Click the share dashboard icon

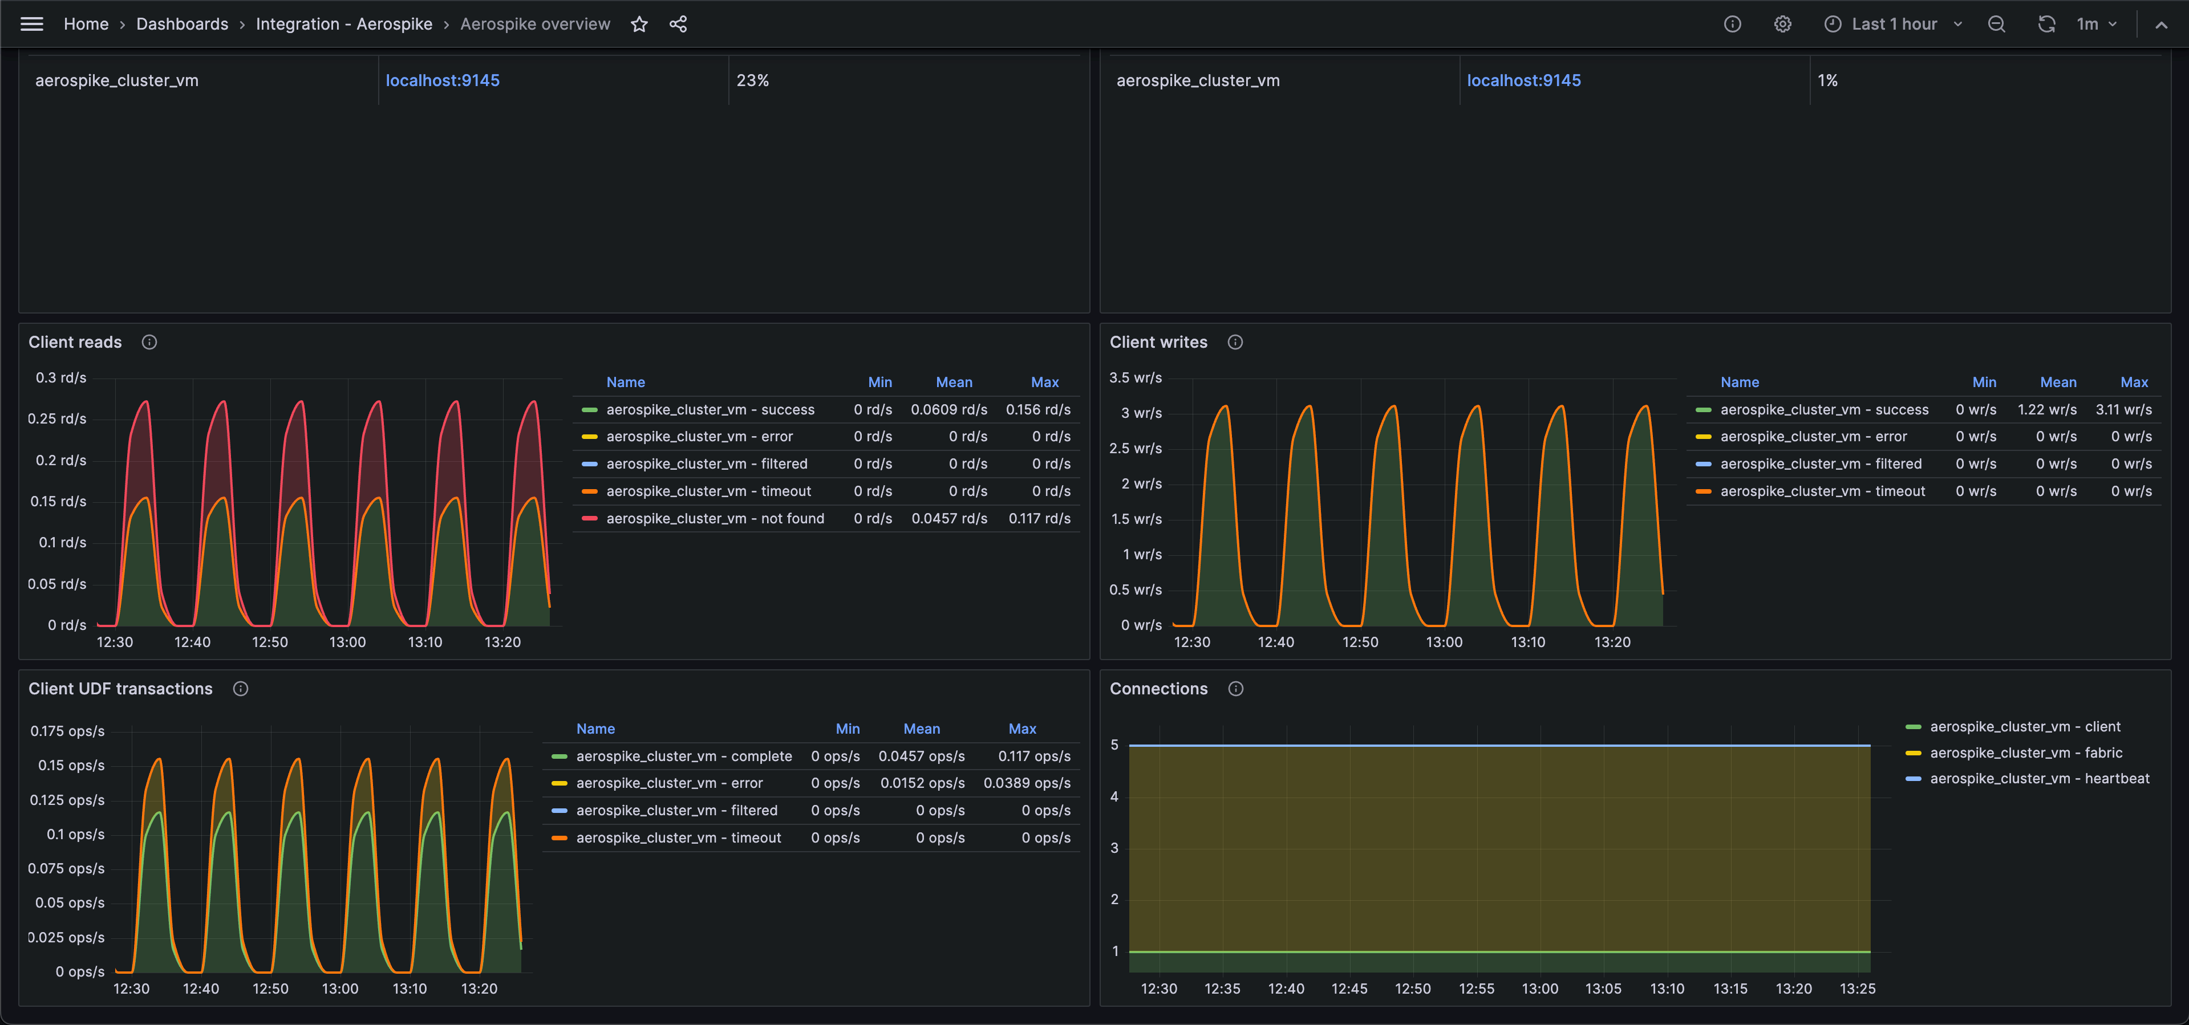(677, 25)
